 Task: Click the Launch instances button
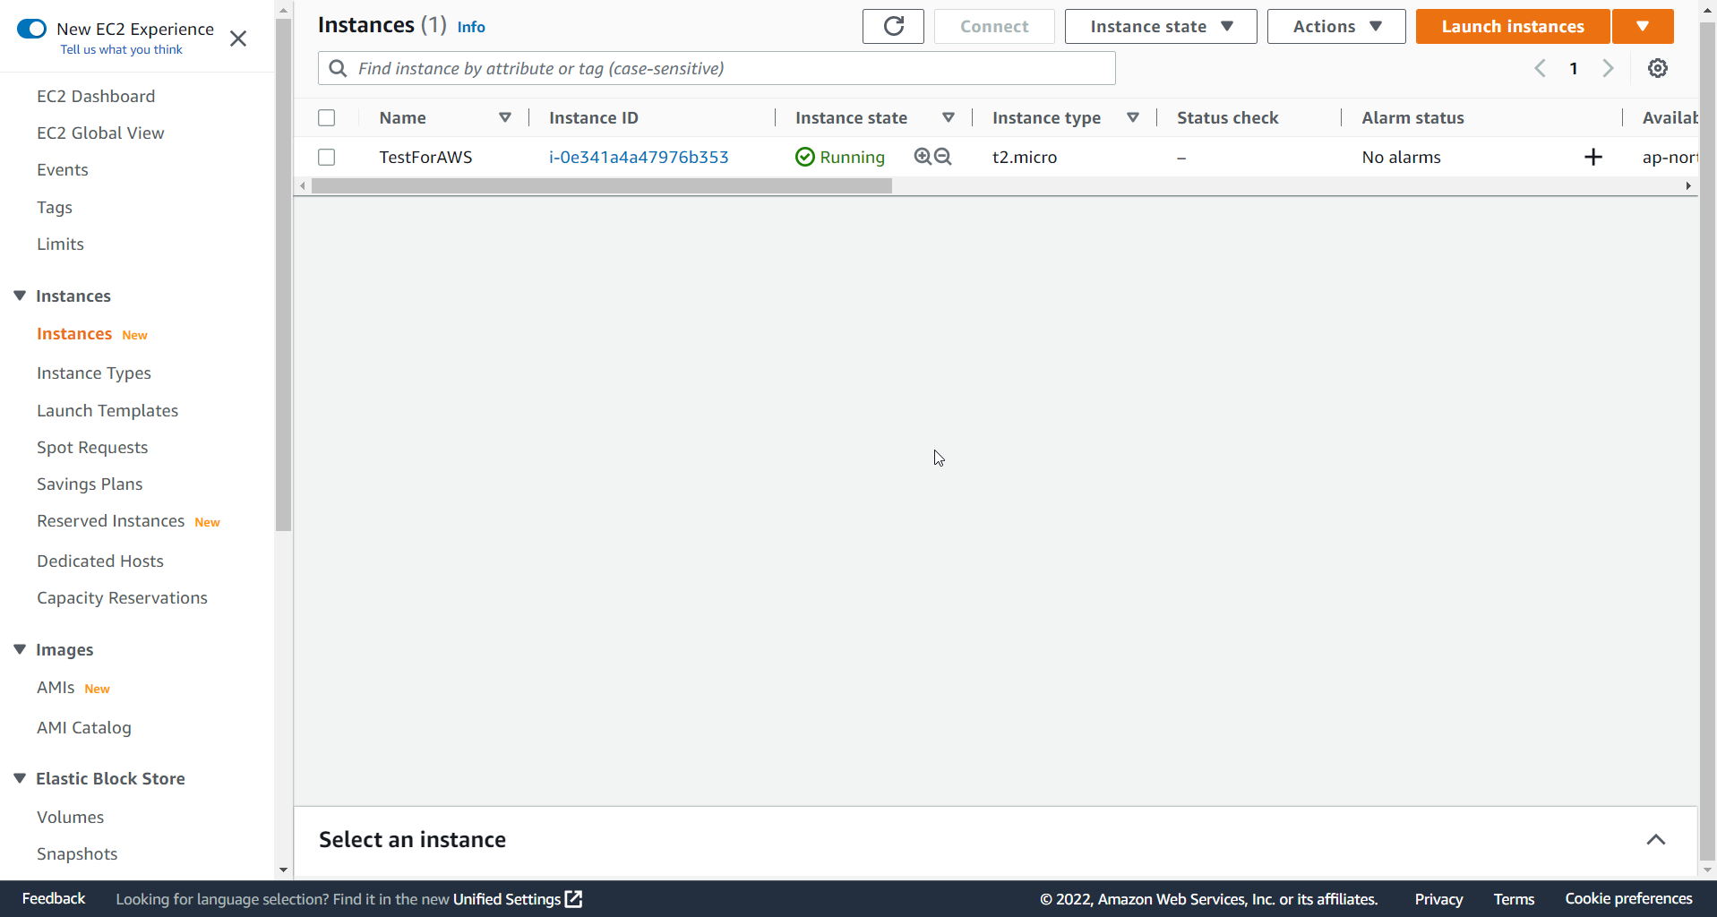[x=1511, y=26]
